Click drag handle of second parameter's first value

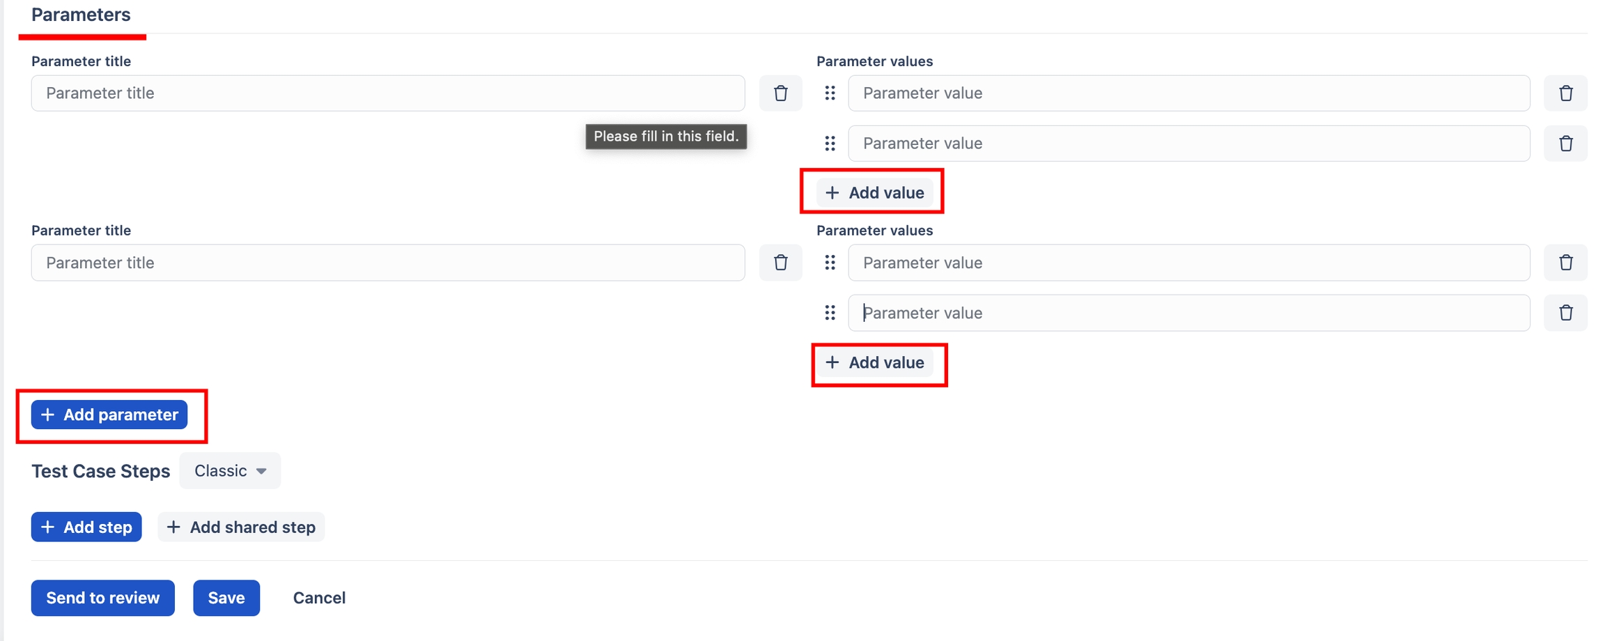click(x=830, y=263)
